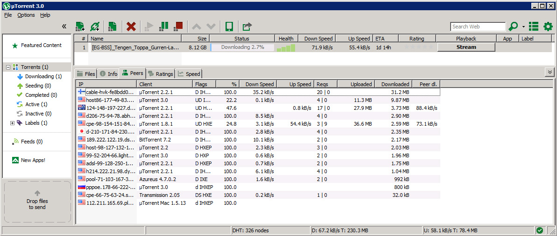Click the green network status check icon
The height and width of the screenshot is (236, 557).
[x=540, y=230]
